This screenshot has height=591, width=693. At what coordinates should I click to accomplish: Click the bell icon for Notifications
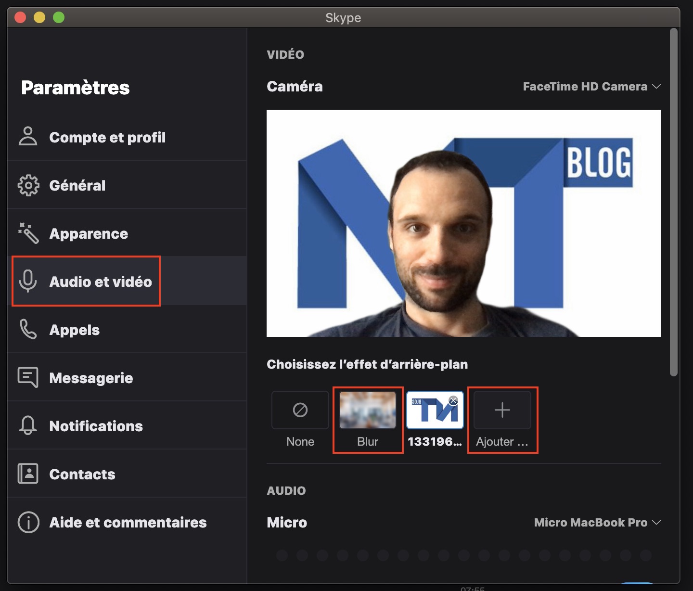pyautogui.click(x=28, y=425)
